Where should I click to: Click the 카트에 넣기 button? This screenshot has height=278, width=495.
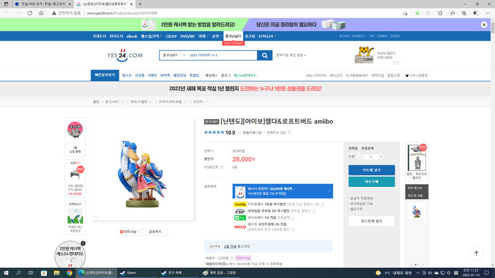click(x=372, y=170)
